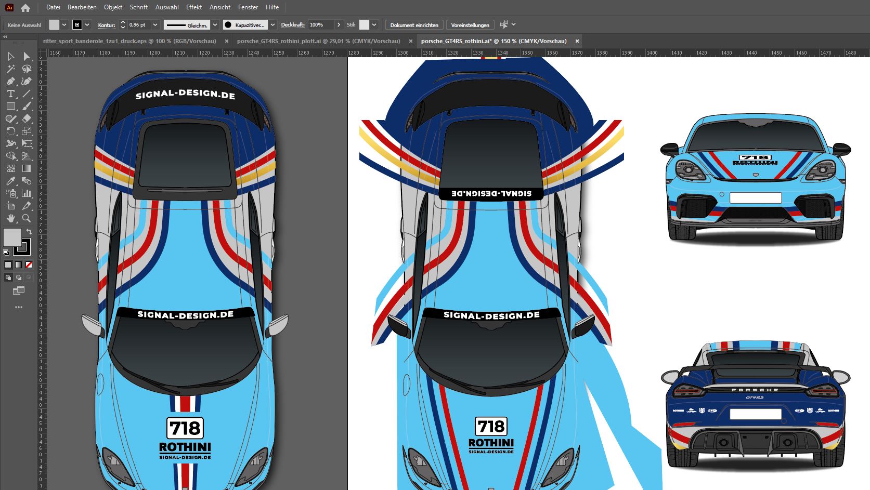
Task: Swap fill and stroke colors arrow
Action: coord(29,232)
